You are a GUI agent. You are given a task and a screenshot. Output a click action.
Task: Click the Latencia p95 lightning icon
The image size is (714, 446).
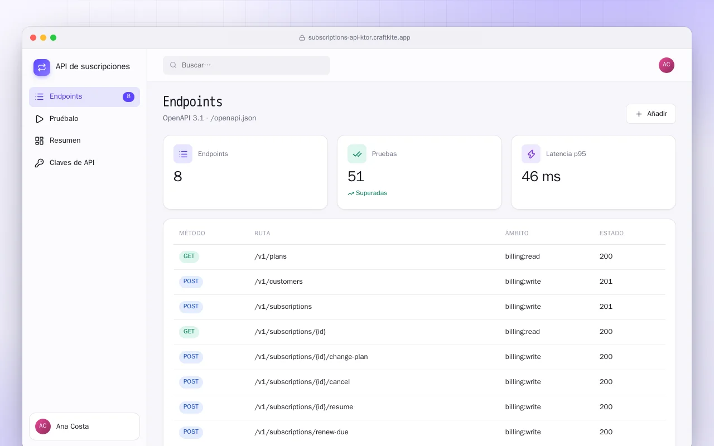[x=531, y=154]
